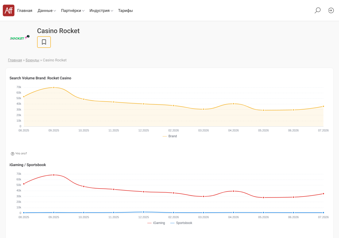
Task: Select the 03.2026 point on red iGaming line
Action: tap(204, 196)
